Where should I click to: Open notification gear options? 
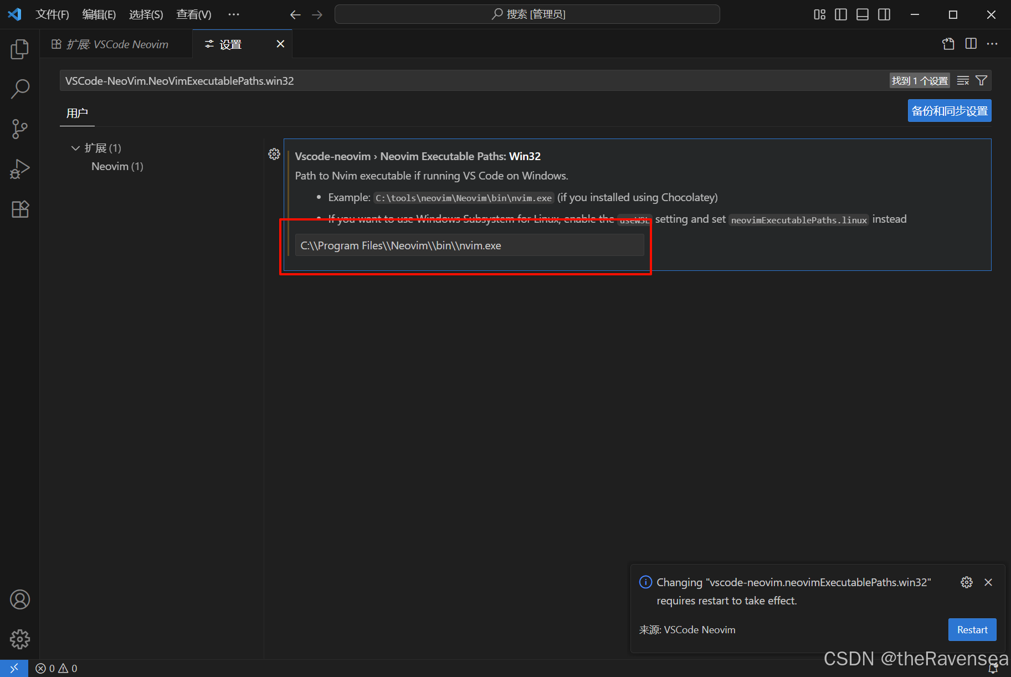pyautogui.click(x=967, y=582)
